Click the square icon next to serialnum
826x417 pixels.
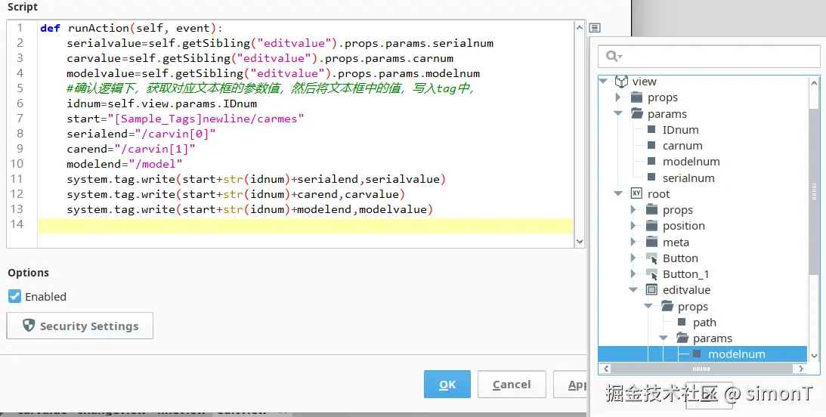click(x=651, y=178)
